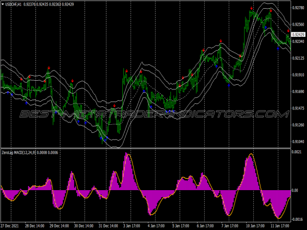Click the 31 Dec 14:00 time label

[x=108, y=226]
